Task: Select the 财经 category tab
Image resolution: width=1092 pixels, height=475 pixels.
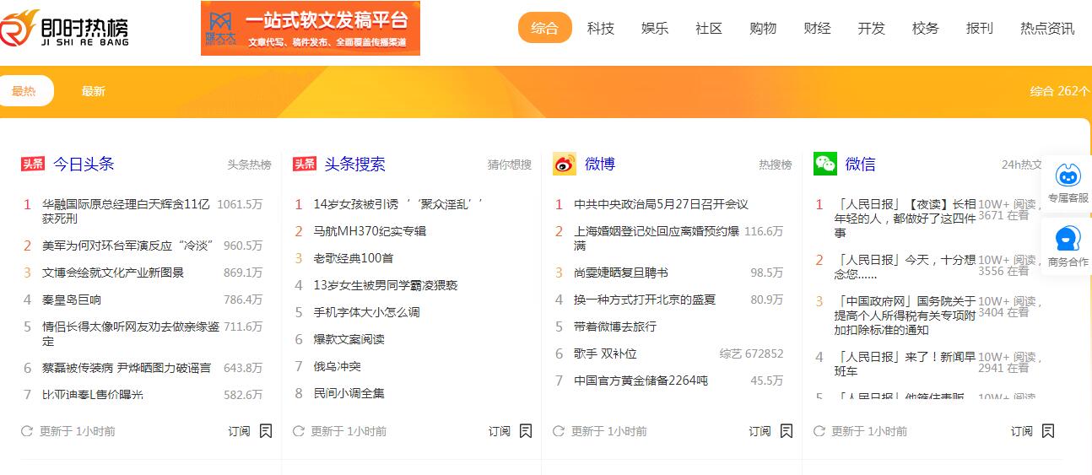Action: click(x=817, y=28)
